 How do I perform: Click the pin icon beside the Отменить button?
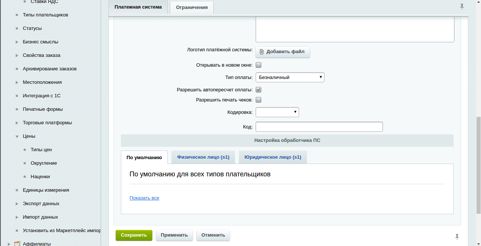point(457,237)
